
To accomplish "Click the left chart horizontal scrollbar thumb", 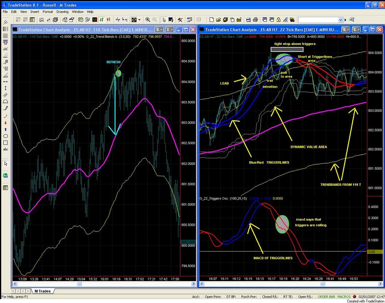I will click(79, 284).
